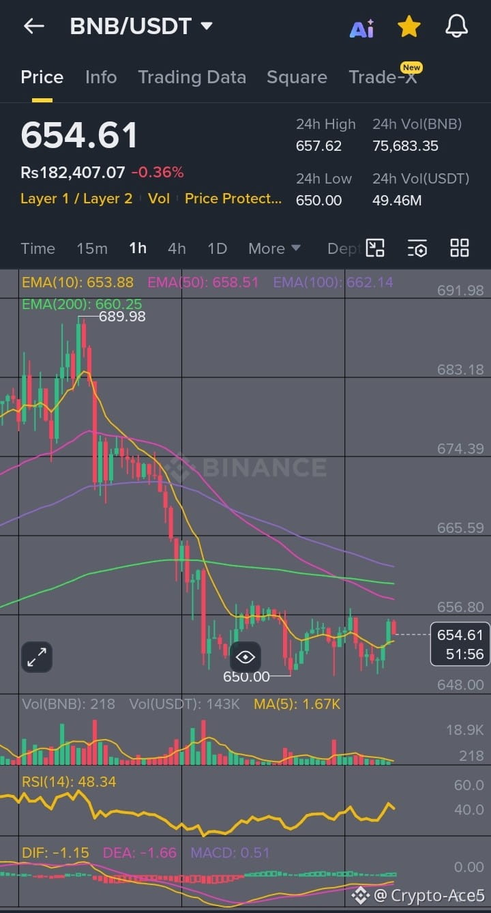This screenshot has height=913, width=491.
Task: Open the AI assistant icon
Action: click(361, 28)
